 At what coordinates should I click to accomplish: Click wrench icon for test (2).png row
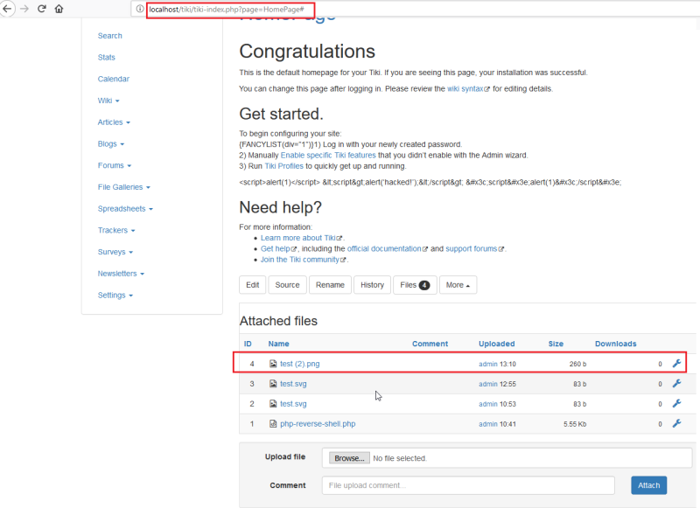click(x=676, y=364)
